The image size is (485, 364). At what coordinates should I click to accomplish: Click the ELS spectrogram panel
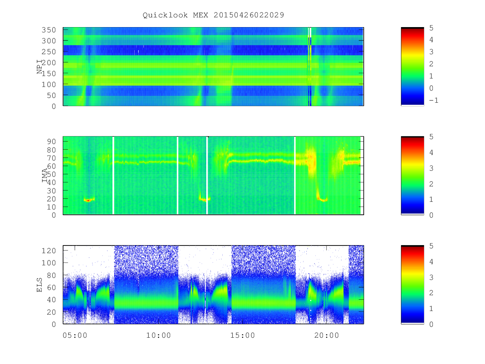point(213,285)
